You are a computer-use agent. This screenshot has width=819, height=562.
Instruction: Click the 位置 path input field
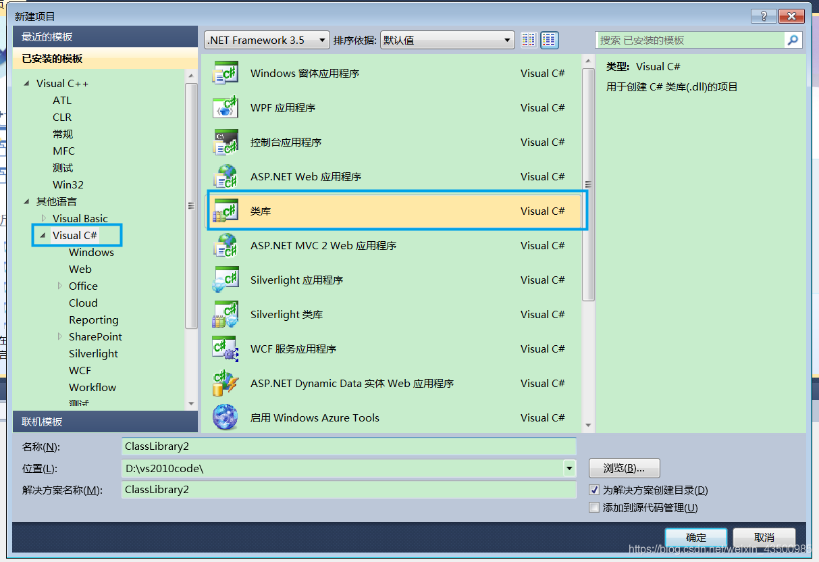(343, 467)
